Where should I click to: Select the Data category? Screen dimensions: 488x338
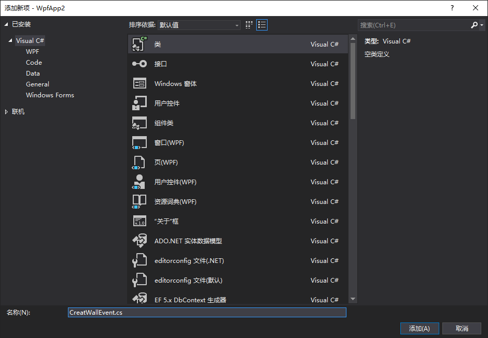coord(33,74)
